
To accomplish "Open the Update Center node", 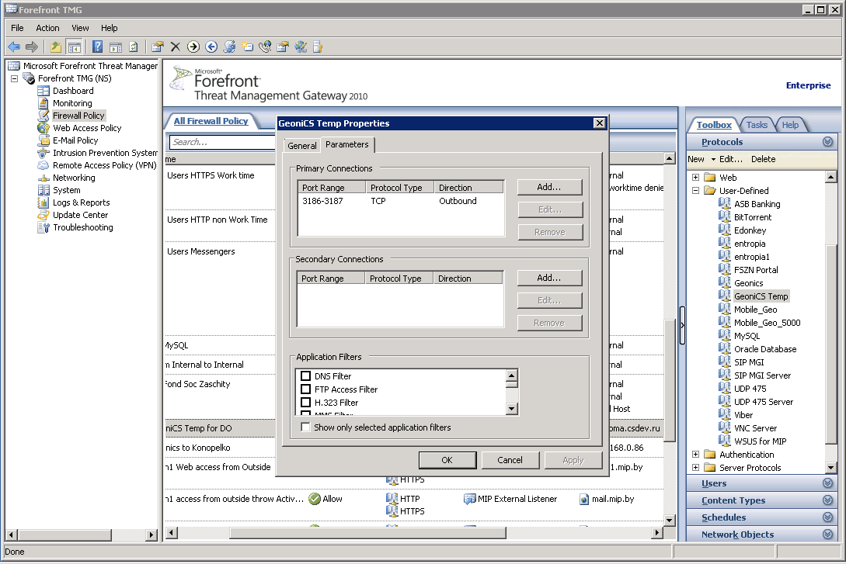I will click(80, 215).
